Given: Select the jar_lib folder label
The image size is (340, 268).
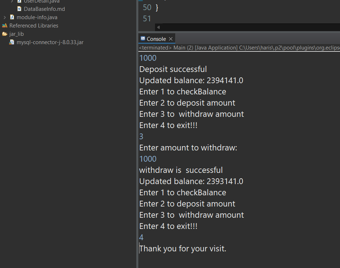Looking at the screenshot, I should coord(17,34).
